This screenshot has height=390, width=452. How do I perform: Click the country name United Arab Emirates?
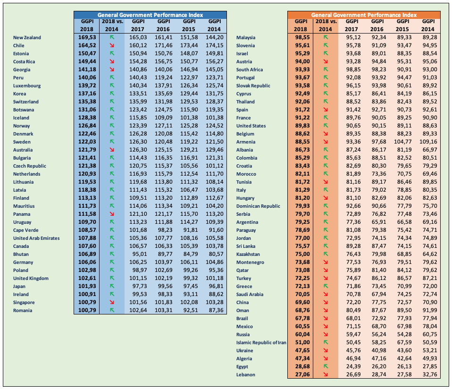point(36,238)
